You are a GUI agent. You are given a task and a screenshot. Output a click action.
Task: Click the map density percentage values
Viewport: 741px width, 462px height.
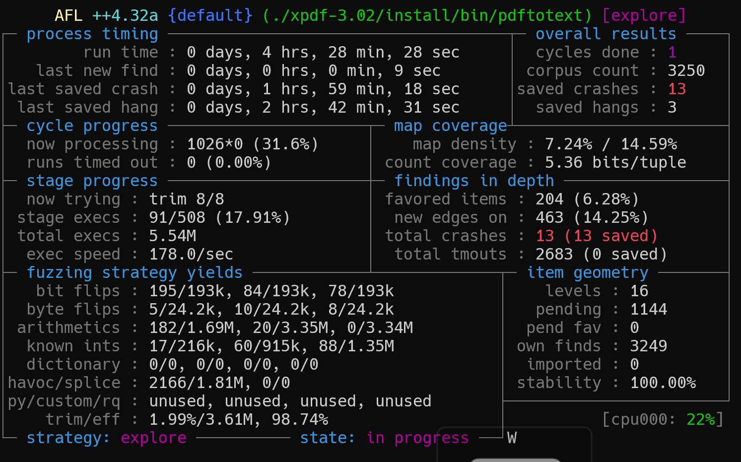coord(610,144)
